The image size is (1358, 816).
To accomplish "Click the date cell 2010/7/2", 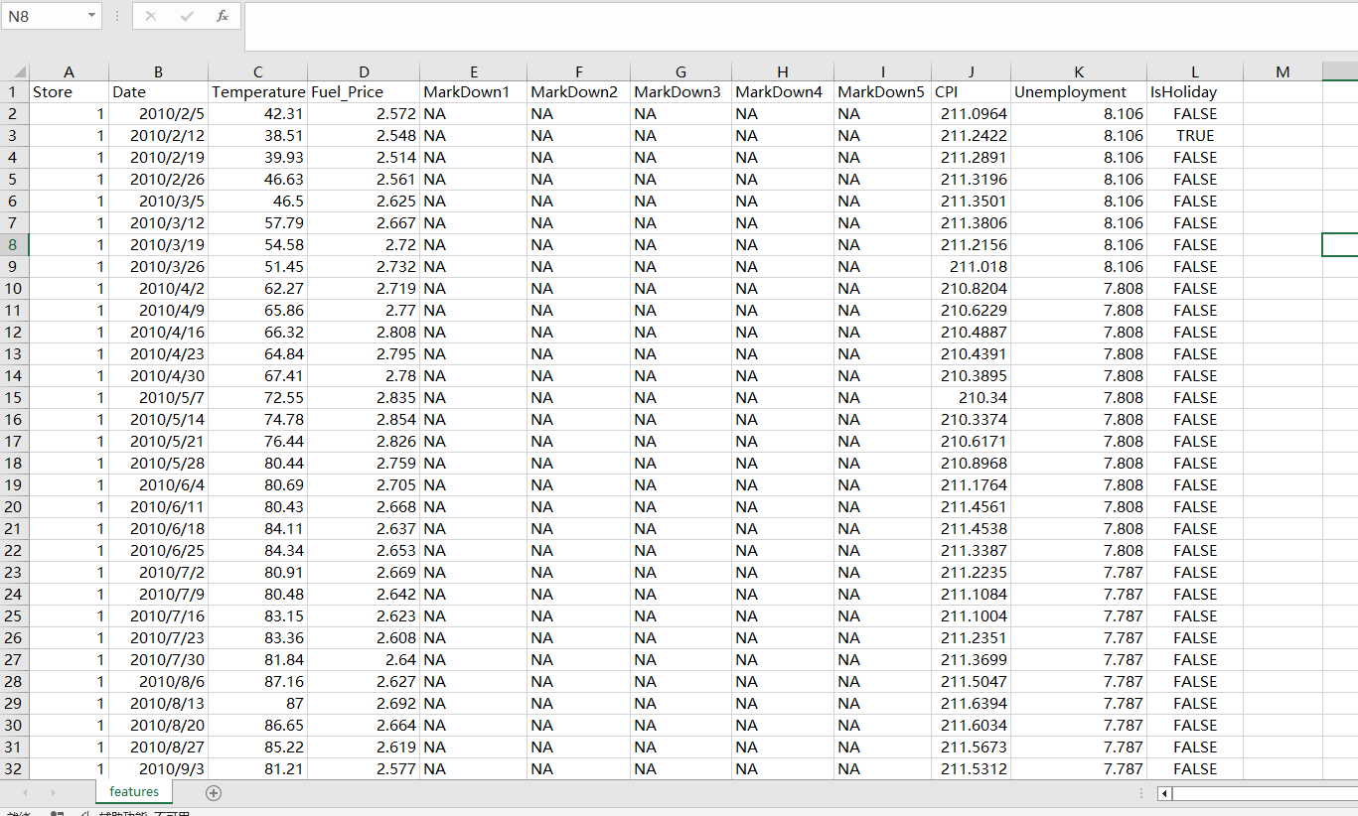I will pos(158,572).
